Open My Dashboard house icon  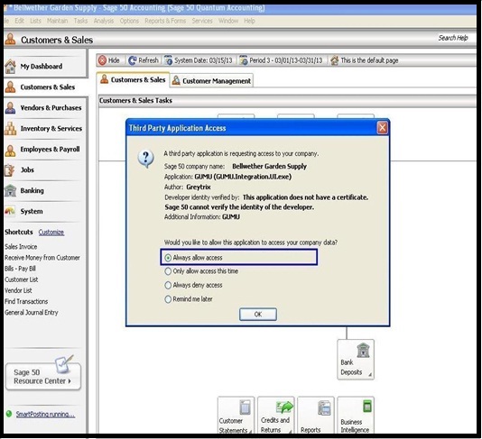pos(10,66)
